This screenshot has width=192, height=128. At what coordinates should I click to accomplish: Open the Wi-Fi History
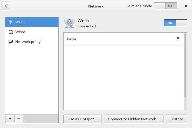coord(176,119)
